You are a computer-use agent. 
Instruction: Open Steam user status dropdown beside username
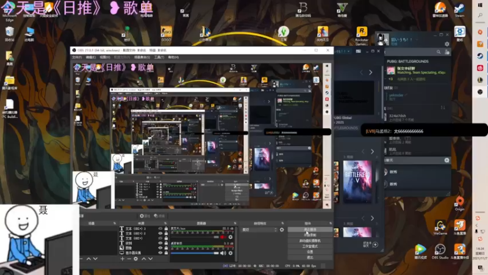(x=417, y=40)
